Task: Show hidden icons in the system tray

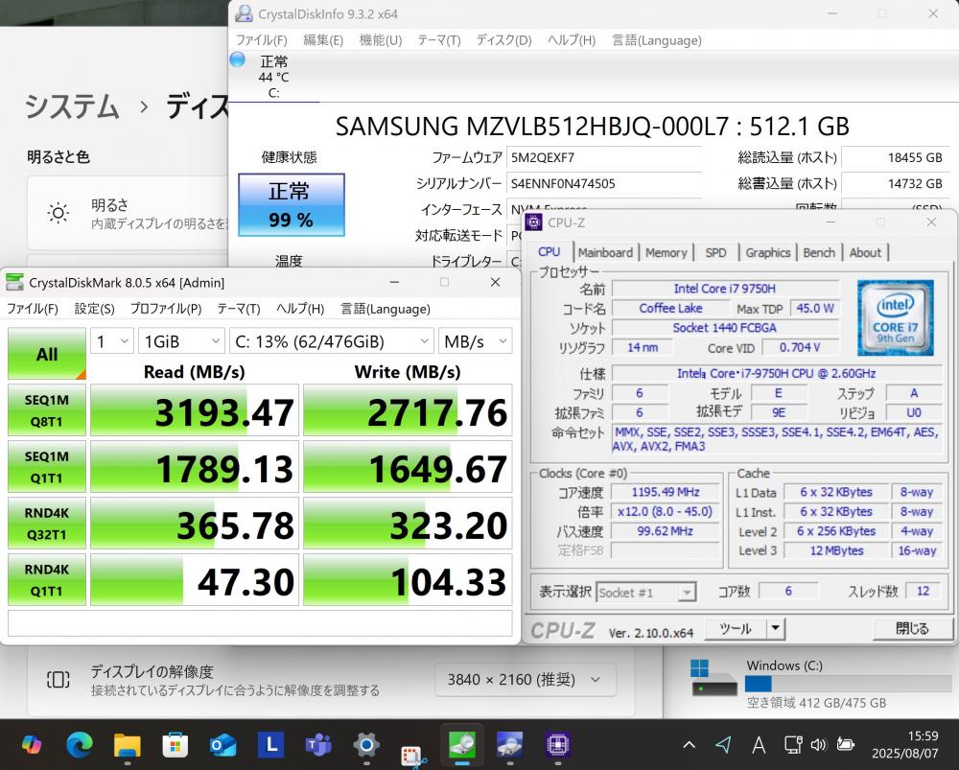Action: 690,745
